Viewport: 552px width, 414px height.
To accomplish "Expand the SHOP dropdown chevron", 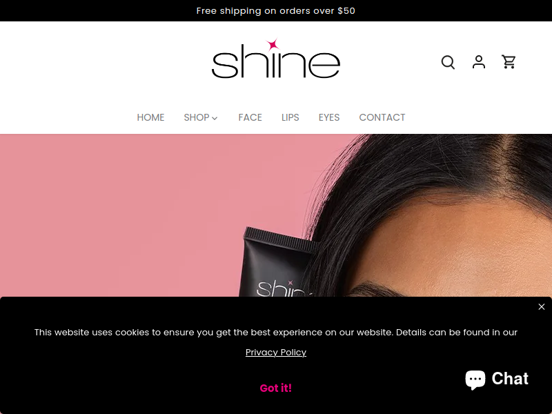I will click(x=215, y=118).
